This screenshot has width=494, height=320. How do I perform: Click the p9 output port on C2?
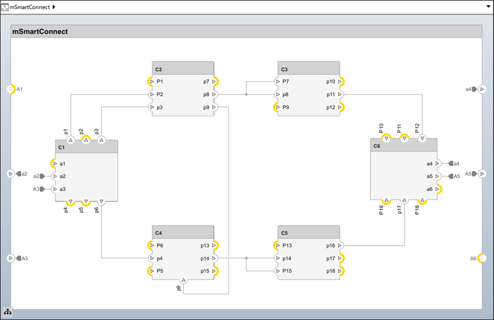click(215, 107)
